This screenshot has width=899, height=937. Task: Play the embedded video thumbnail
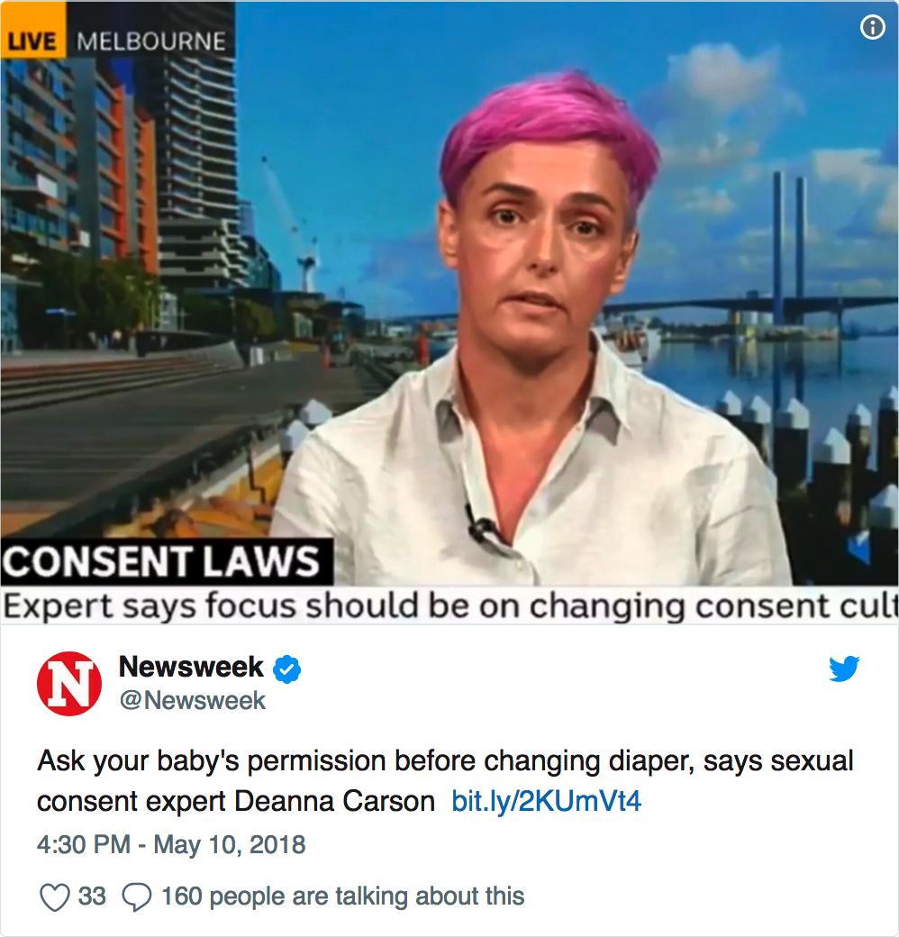(449, 313)
